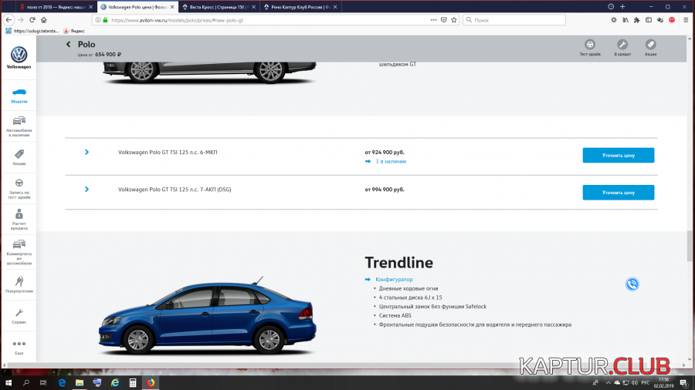Viewport: 695px width, 390px height.
Task: Close the Веста Кросс tab
Action: tap(253, 7)
